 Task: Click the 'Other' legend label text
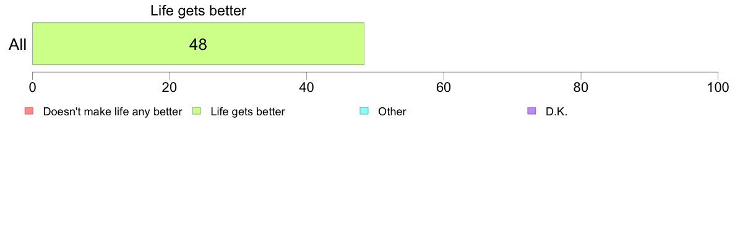pyautogui.click(x=392, y=112)
